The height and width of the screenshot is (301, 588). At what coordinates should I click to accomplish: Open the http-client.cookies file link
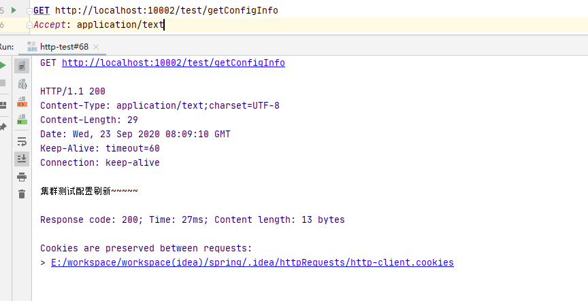click(252, 263)
